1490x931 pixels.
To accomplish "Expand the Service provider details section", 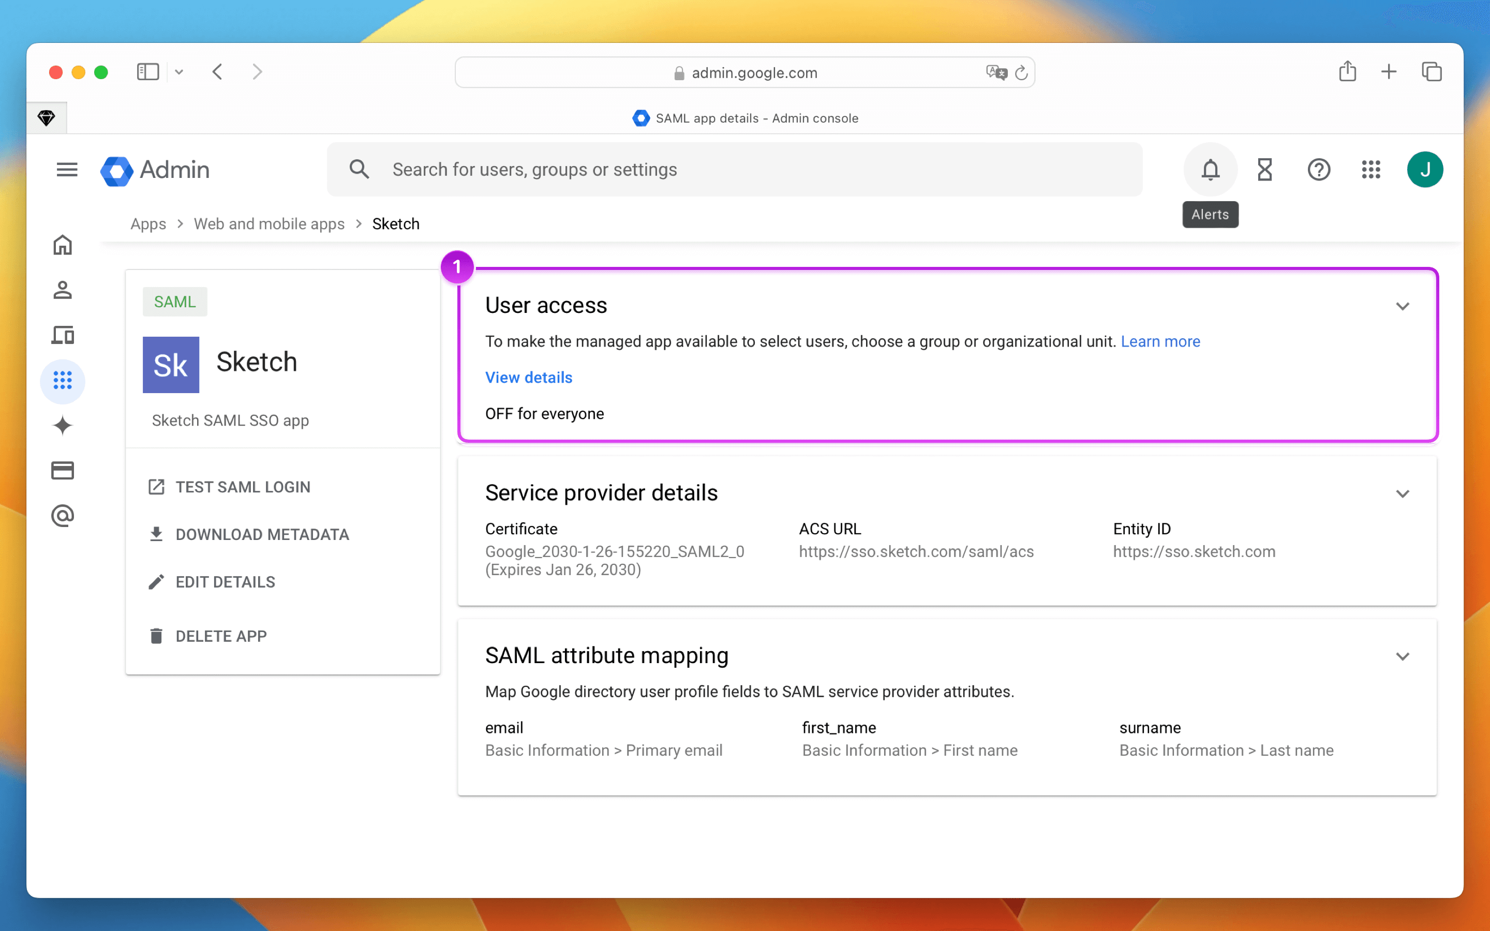I will pos(1403,493).
